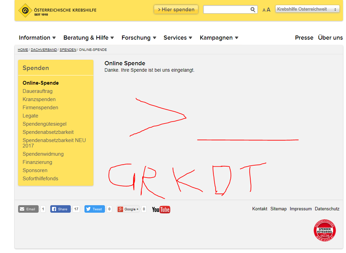Share the page via Email button
346x253 pixels.
click(x=28, y=209)
